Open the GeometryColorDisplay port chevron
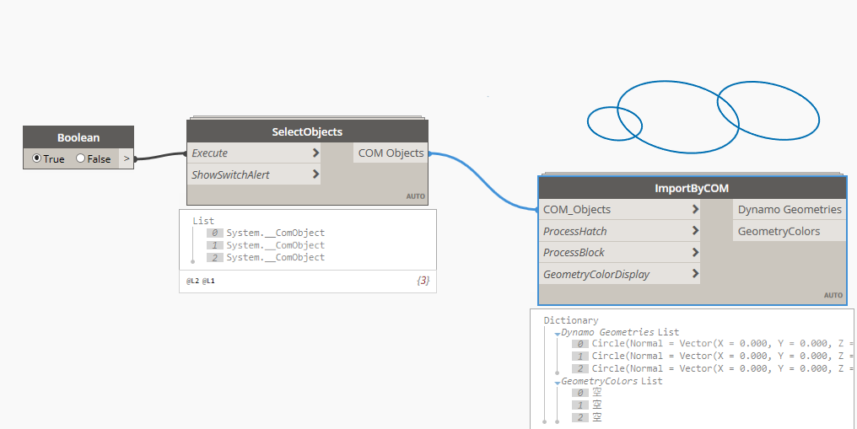The width and height of the screenshot is (857, 429). pyautogui.click(x=695, y=274)
